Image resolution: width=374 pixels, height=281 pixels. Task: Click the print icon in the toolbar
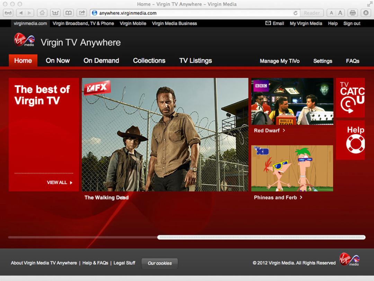tap(353, 13)
